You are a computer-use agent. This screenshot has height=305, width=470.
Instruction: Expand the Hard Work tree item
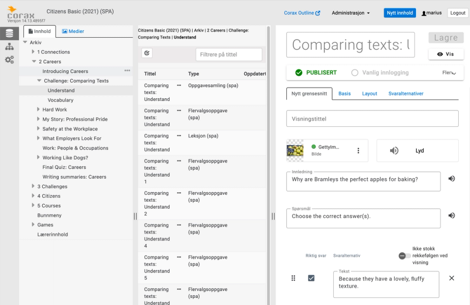tap(39, 109)
